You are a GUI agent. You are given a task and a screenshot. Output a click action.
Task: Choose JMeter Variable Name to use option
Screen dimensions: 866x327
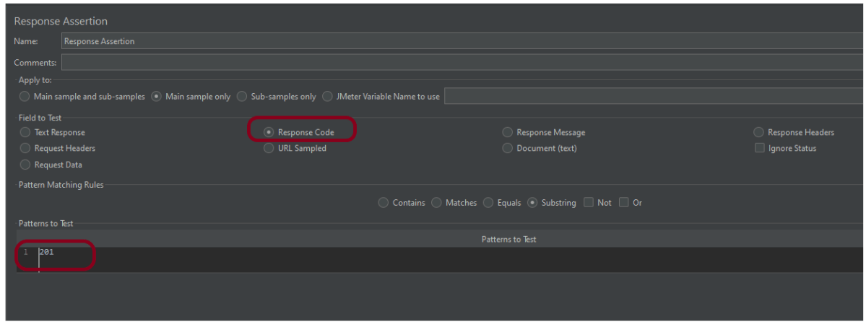coord(328,97)
